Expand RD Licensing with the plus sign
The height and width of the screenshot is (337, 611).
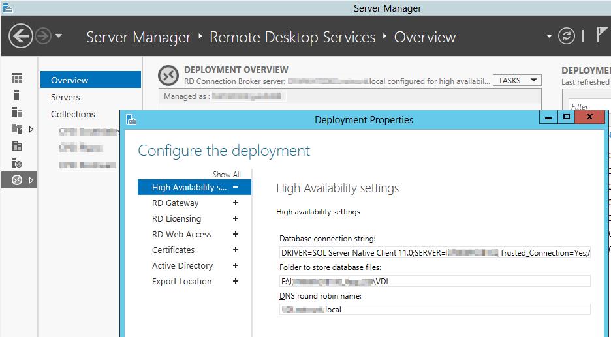point(236,218)
